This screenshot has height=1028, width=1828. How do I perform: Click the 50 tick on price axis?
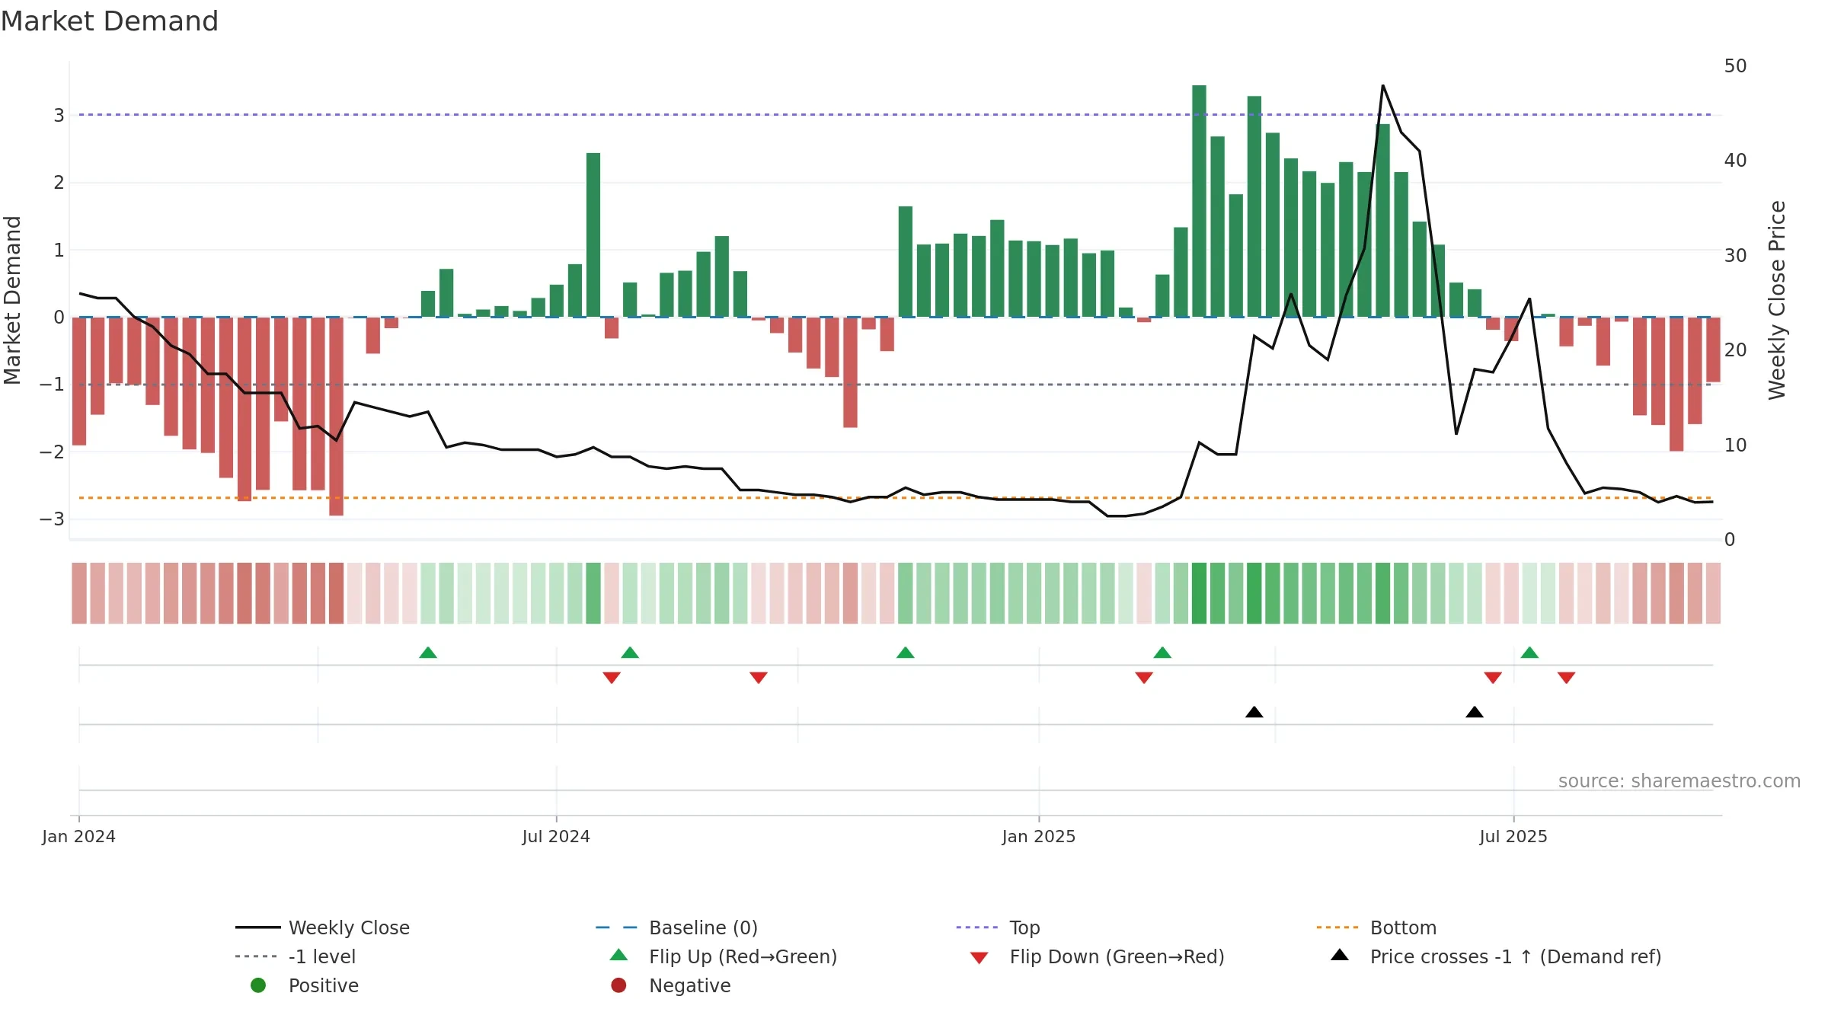(x=1735, y=66)
